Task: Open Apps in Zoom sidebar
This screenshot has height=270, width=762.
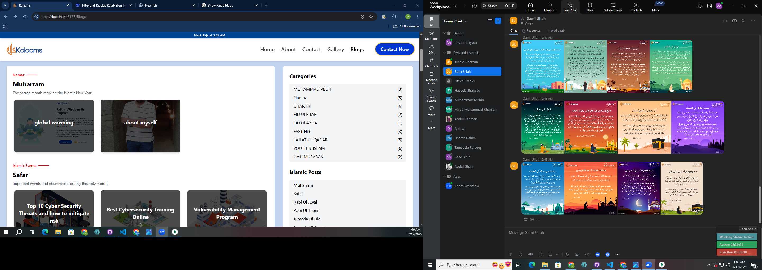Action: 432,110
